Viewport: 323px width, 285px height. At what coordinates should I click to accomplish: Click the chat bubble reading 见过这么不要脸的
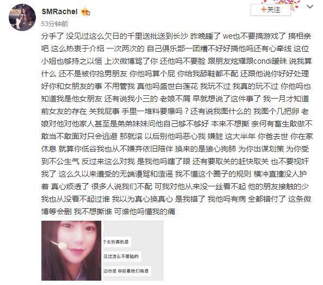tap(122, 256)
